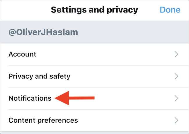
Task: Click blank space in Privacy and safety row
Action: coord(122,76)
